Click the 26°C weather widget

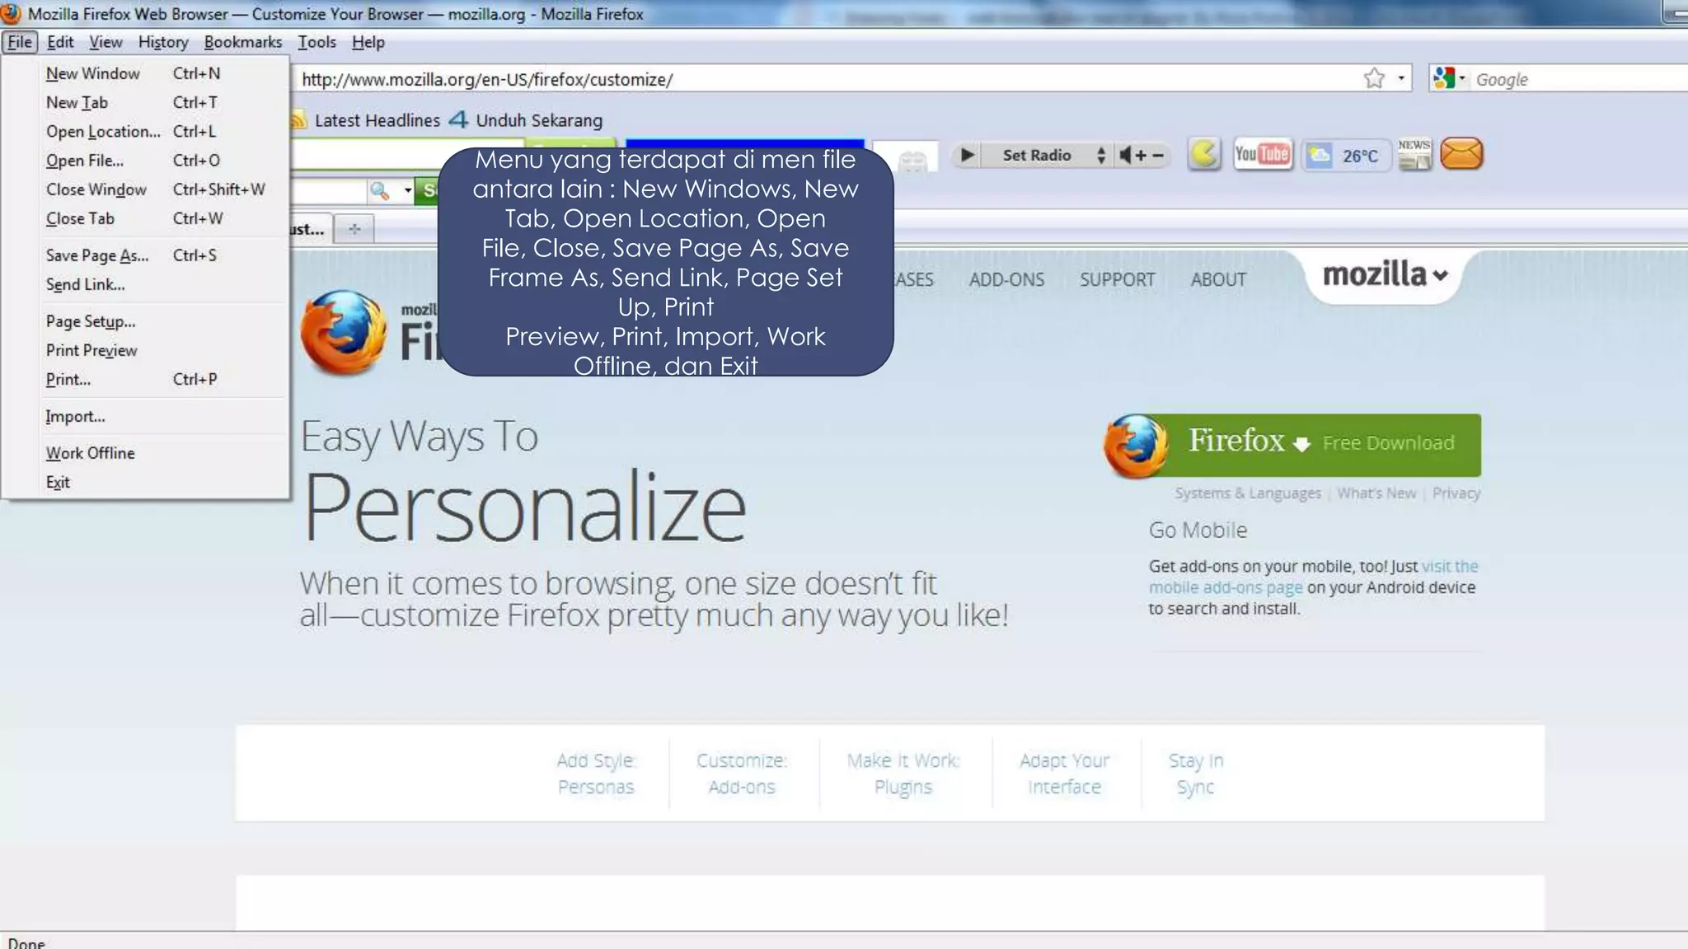click(1346, 155)
